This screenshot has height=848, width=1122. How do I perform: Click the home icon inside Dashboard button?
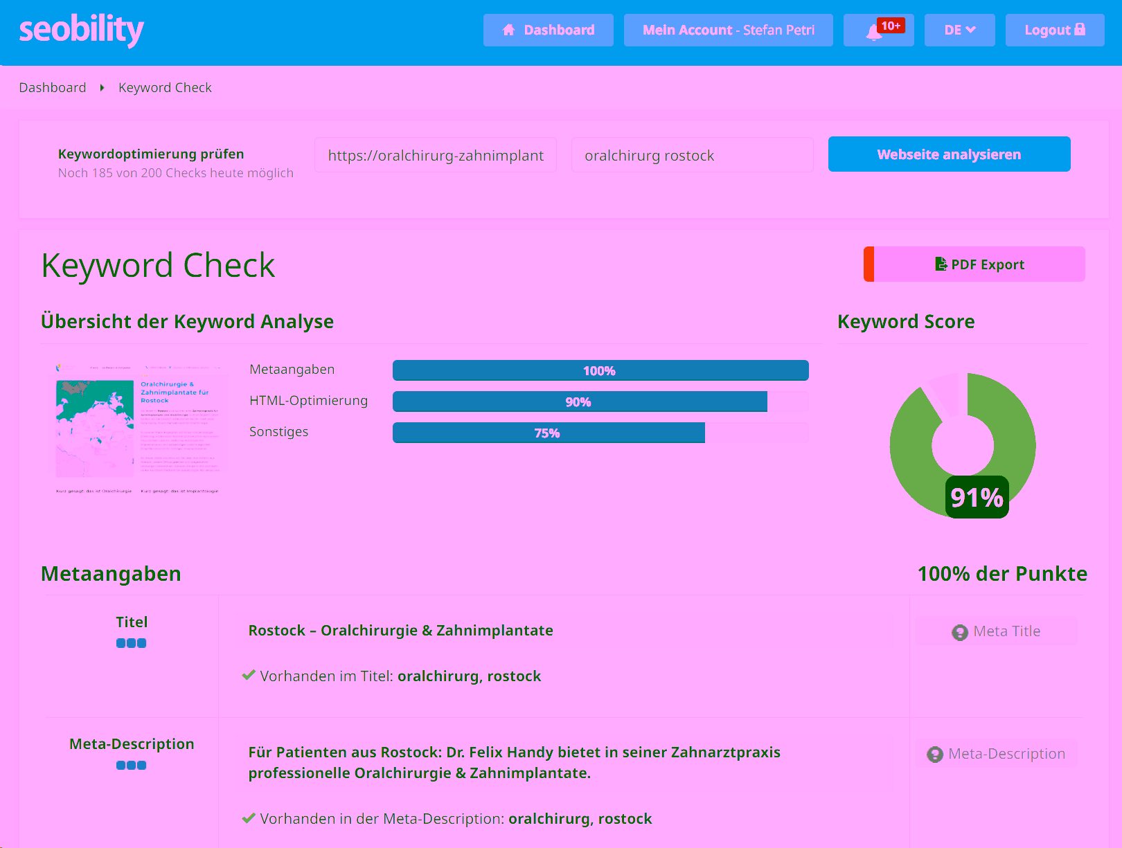(509, 29)
